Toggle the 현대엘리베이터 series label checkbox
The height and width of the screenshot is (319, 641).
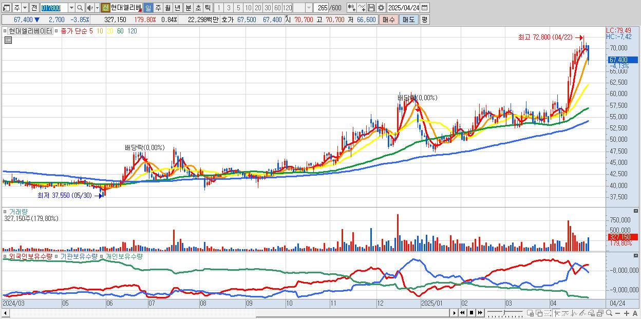pyautogui.click(x=5, y=31)
